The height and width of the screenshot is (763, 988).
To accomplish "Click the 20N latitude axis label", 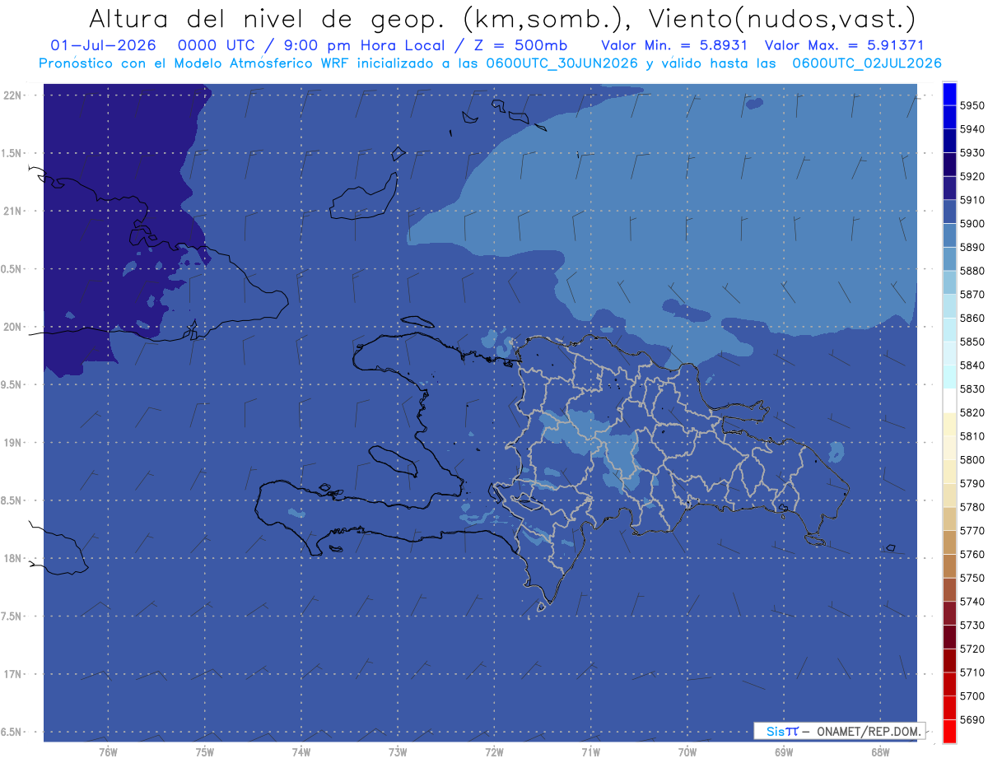I will [13, 327].
